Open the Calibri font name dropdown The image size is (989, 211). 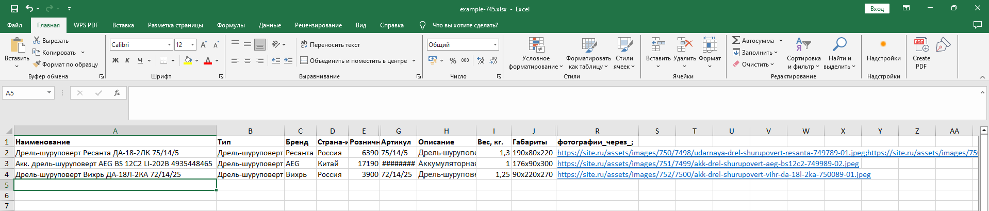(x=169, y=45)
